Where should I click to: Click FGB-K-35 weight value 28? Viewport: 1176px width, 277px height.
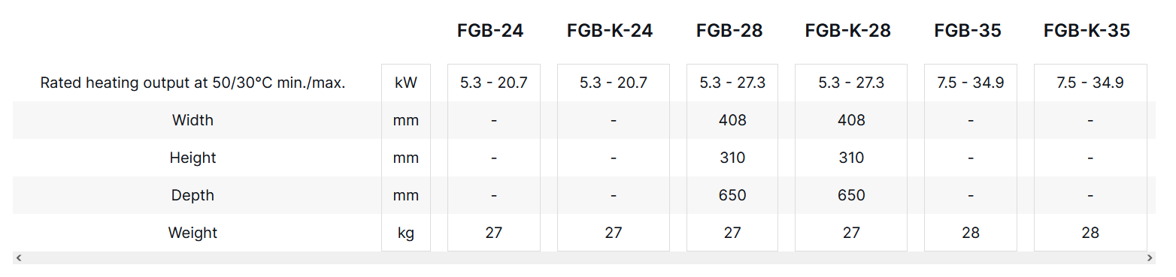tap(1090, 233)
